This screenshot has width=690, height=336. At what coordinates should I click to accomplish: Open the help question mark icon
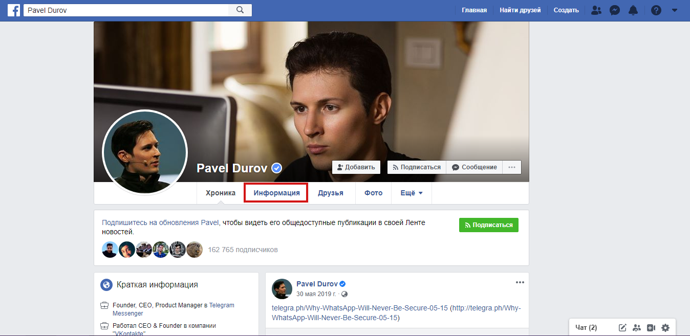pos(656,10)
